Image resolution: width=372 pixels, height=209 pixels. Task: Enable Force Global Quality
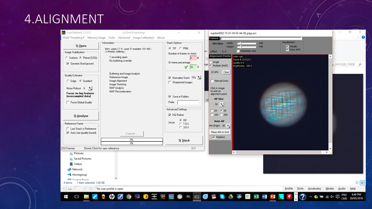(x=68, y=102)
